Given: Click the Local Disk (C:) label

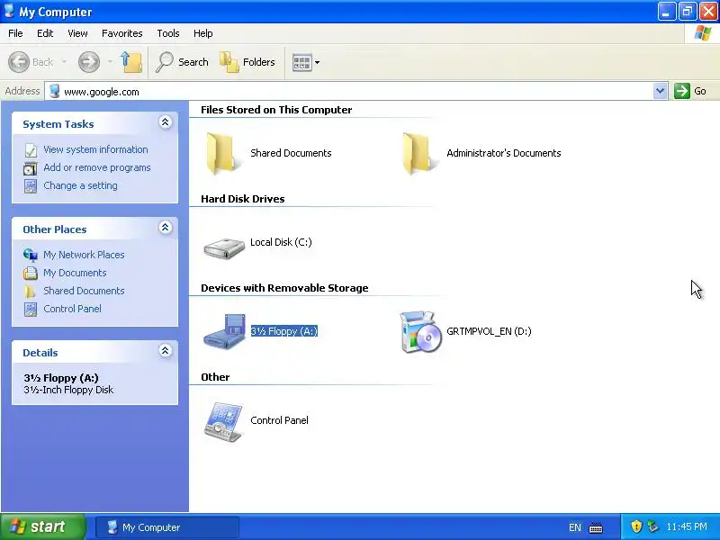Looking at the screenshot, I should [x=281, y=242].
